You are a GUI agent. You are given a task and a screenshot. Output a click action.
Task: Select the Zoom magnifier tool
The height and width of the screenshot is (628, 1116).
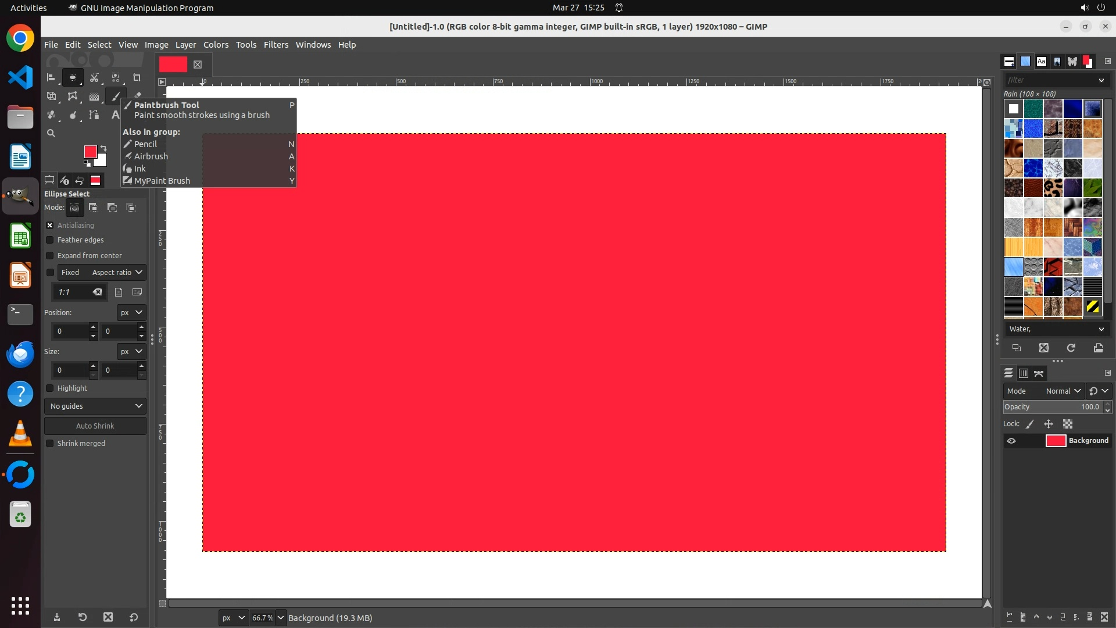click(51, 133)
